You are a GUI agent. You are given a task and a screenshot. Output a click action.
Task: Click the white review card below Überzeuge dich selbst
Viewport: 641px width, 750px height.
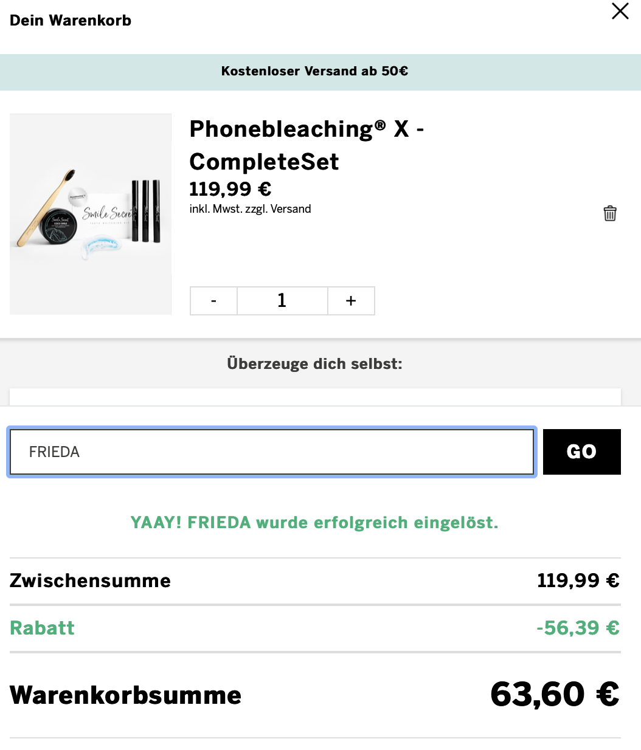point(315,397)
